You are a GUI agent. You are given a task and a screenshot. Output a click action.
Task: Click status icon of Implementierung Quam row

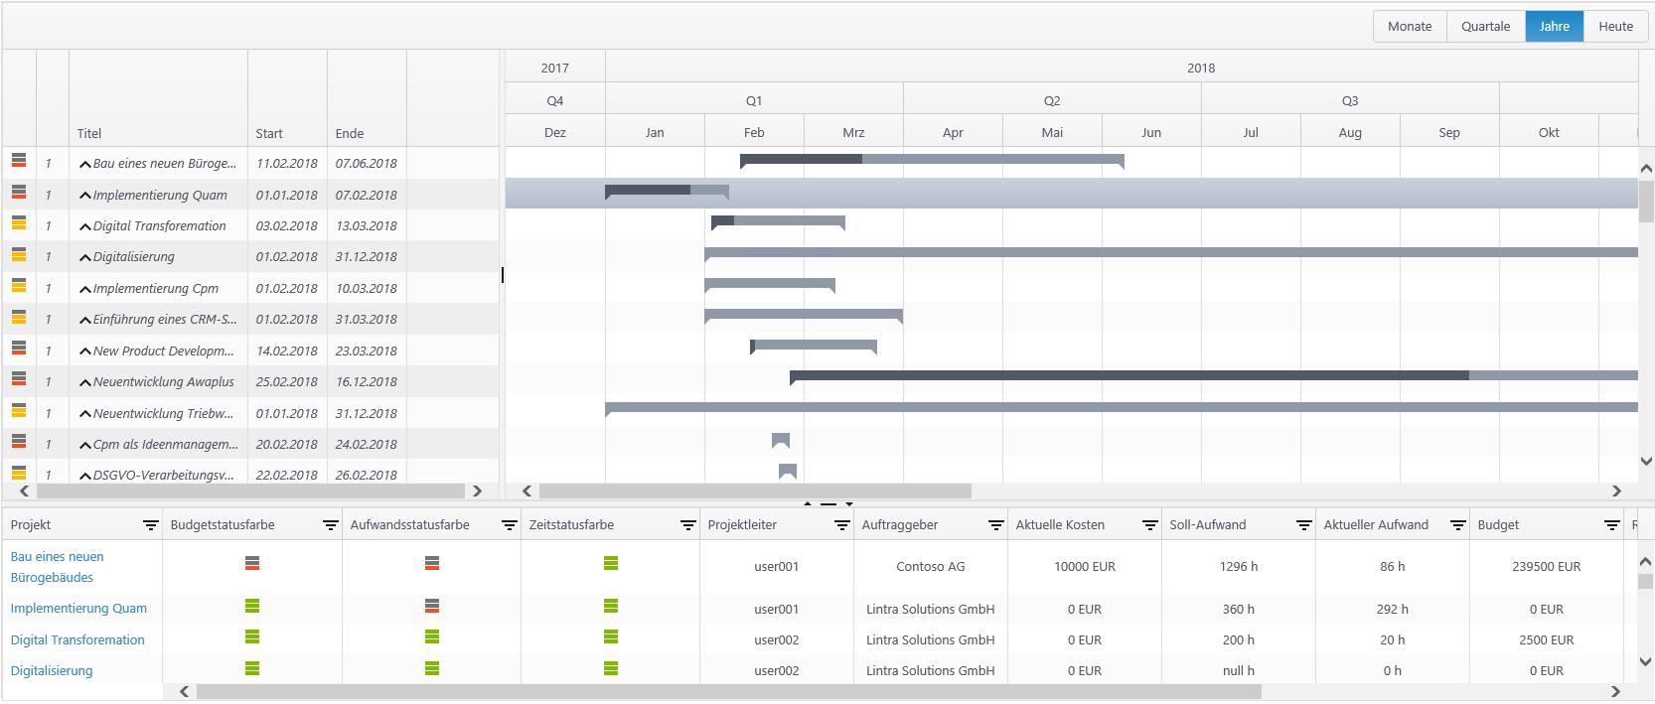pos(19,192)
